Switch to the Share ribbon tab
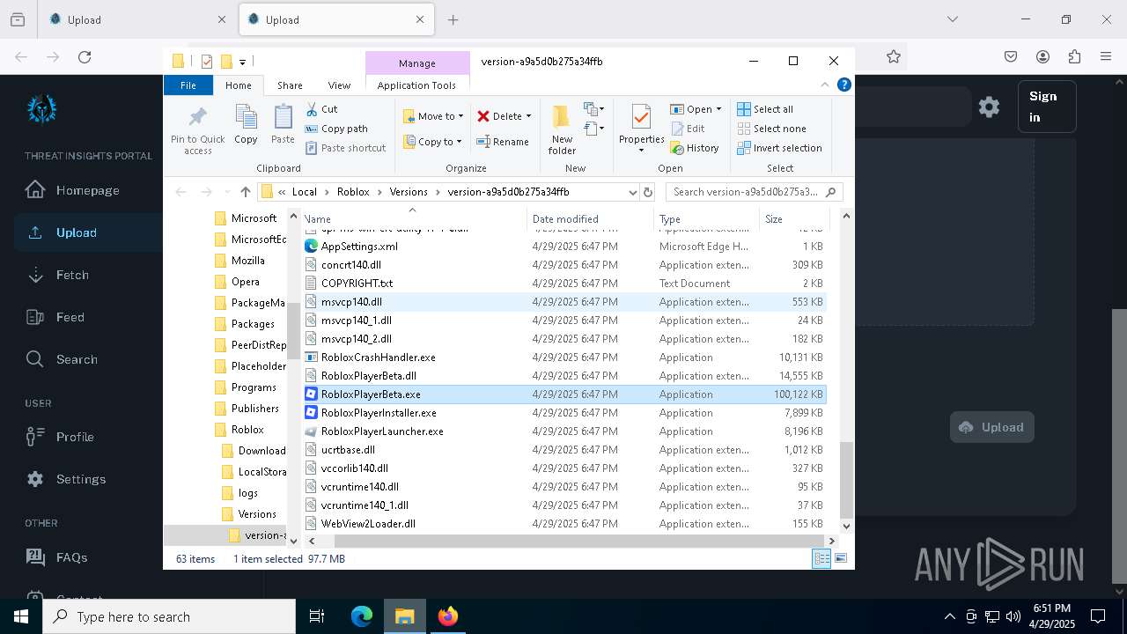 coord(290,85)
